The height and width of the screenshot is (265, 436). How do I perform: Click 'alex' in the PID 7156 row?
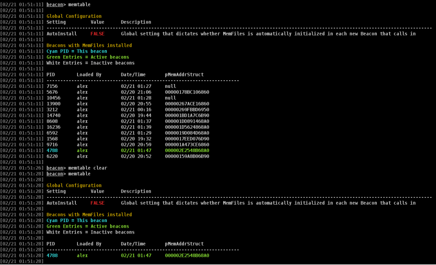tap(82, 86)
